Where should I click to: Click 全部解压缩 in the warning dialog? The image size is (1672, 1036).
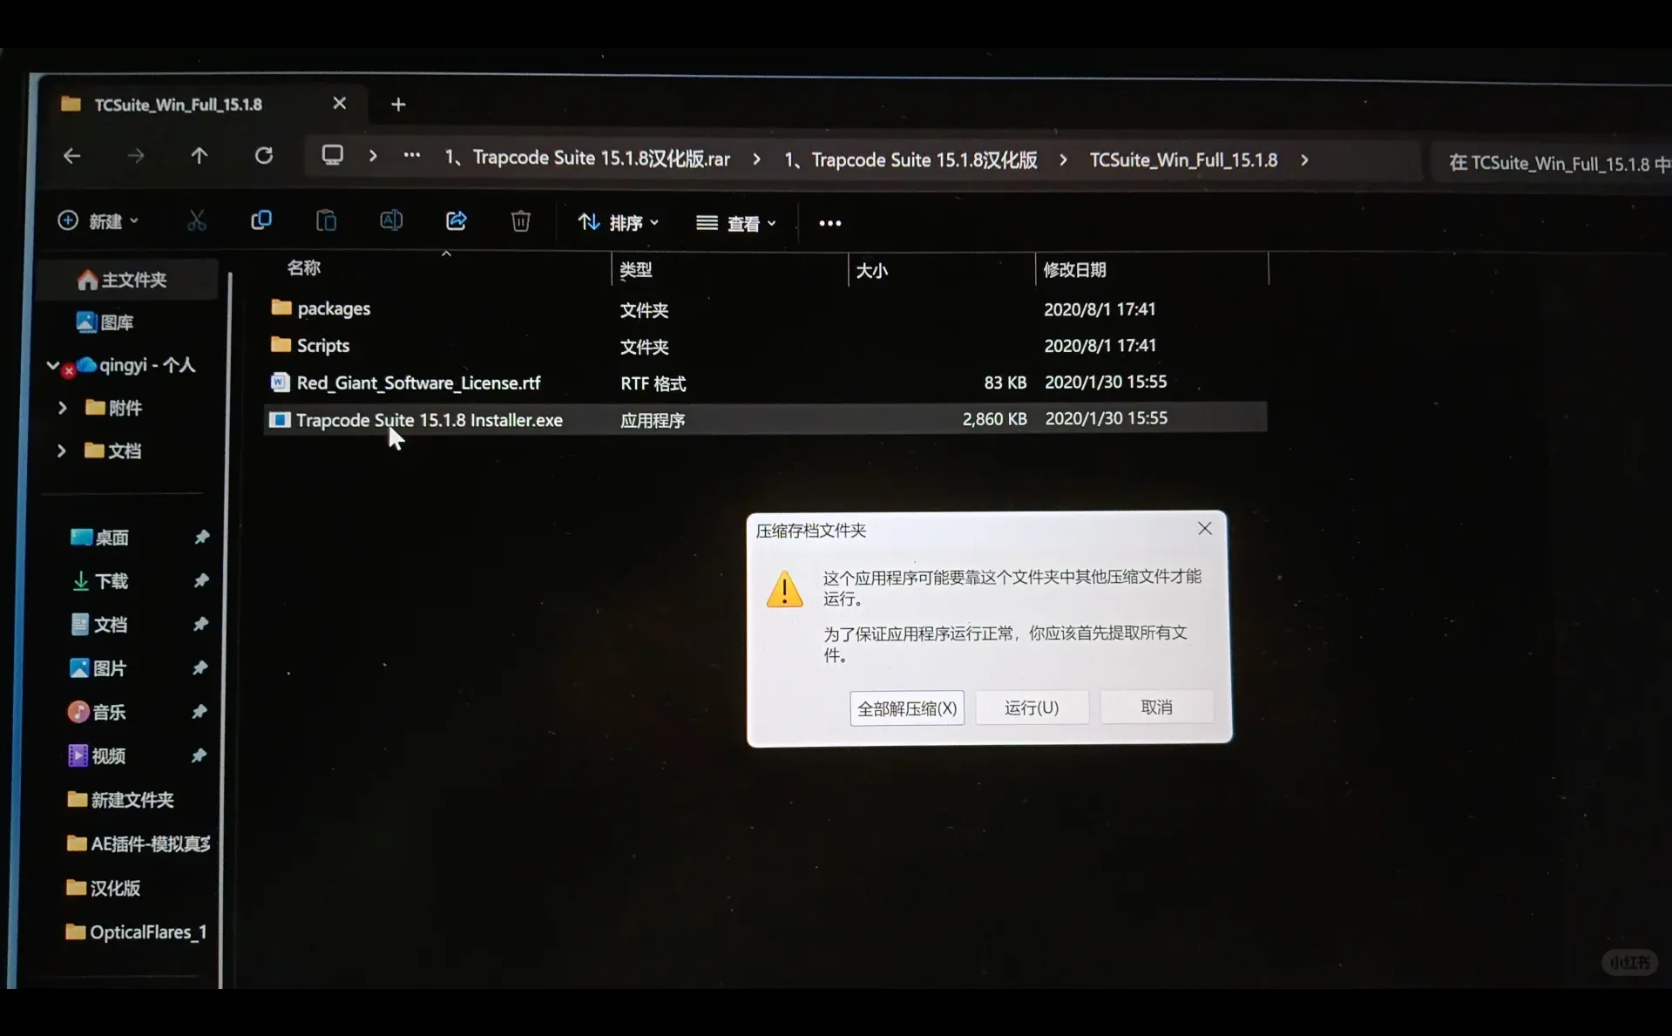[906, 708]
